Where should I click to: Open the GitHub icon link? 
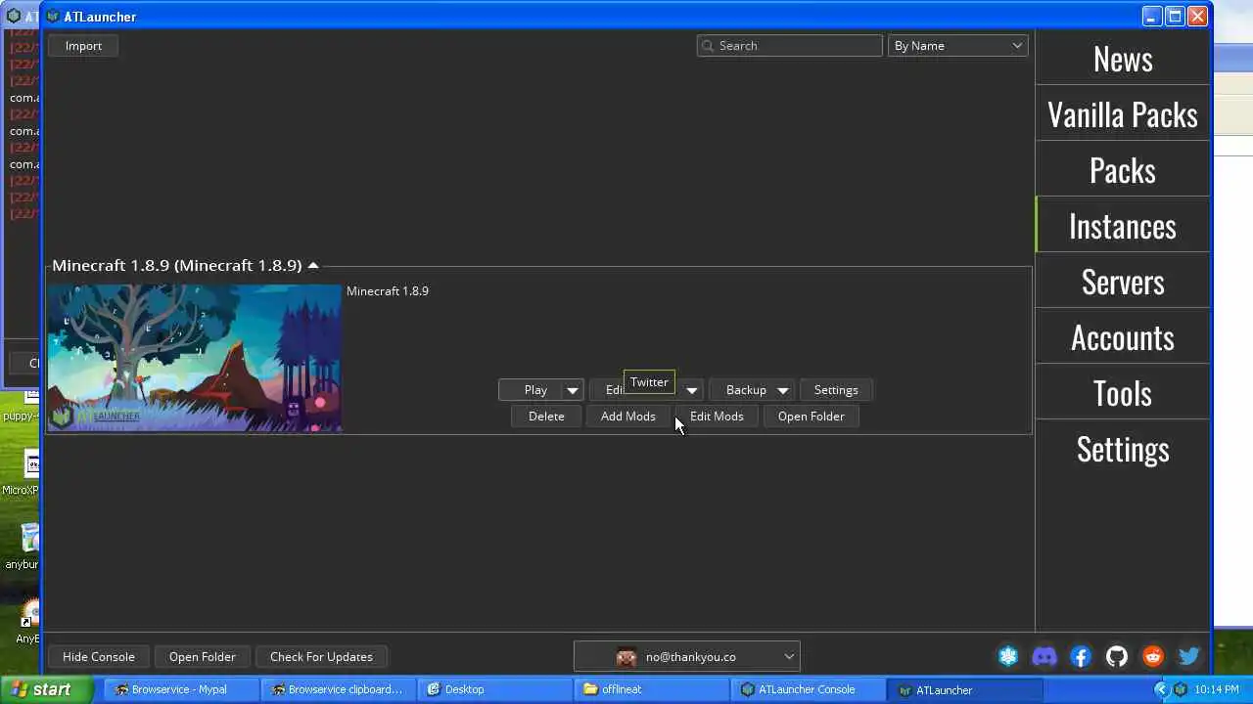1117,657
